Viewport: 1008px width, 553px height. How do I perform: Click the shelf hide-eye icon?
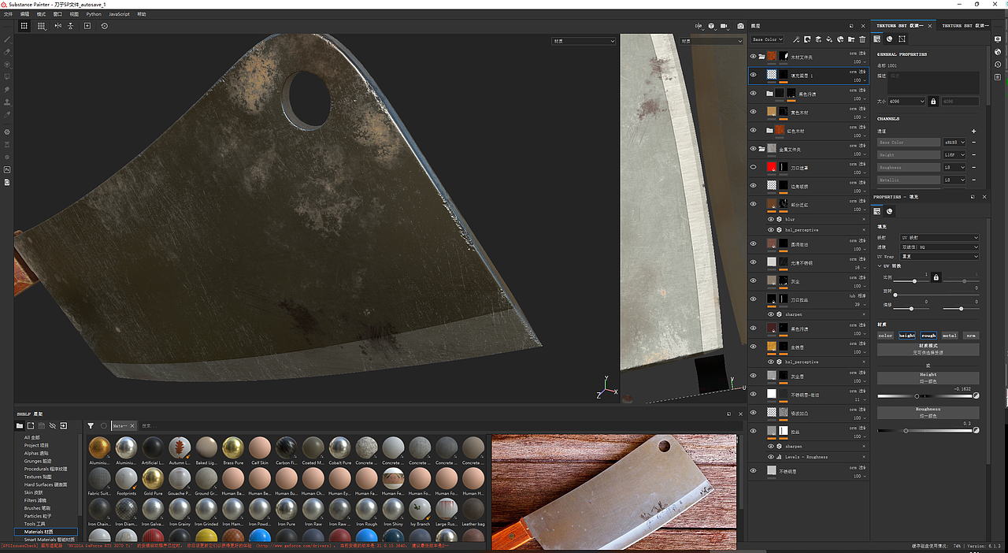click(53, 425)
